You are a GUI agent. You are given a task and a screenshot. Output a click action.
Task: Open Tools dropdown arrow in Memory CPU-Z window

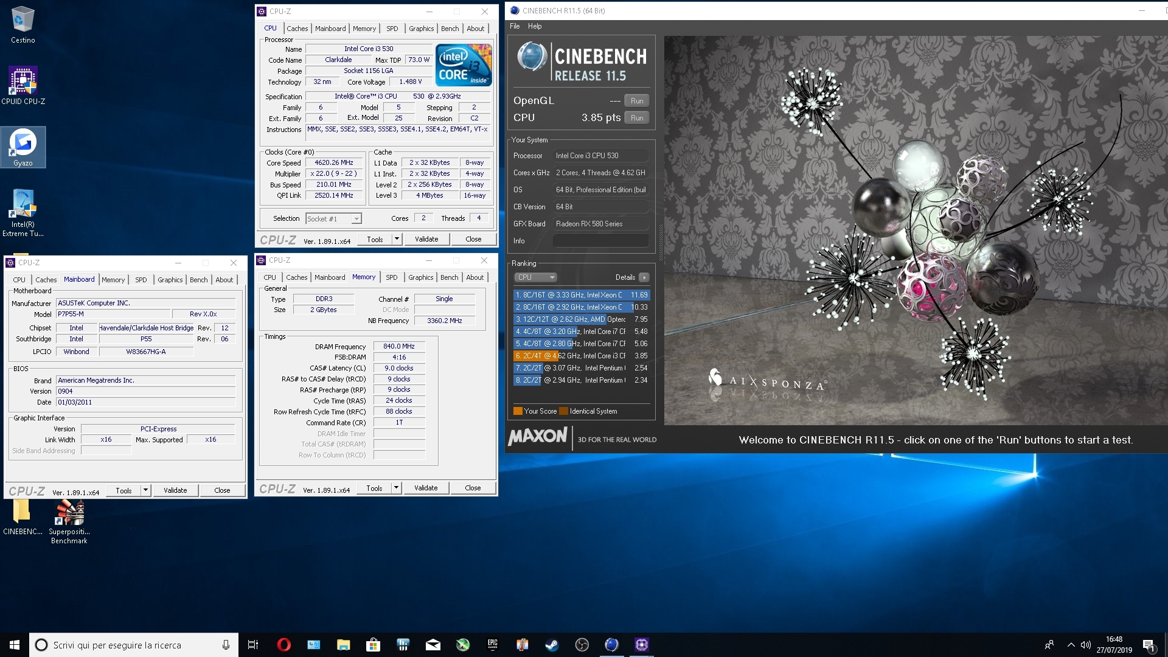[x=396, y=488]
